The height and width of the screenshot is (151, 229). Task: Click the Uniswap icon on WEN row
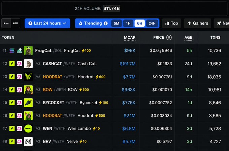coord(19,128)
